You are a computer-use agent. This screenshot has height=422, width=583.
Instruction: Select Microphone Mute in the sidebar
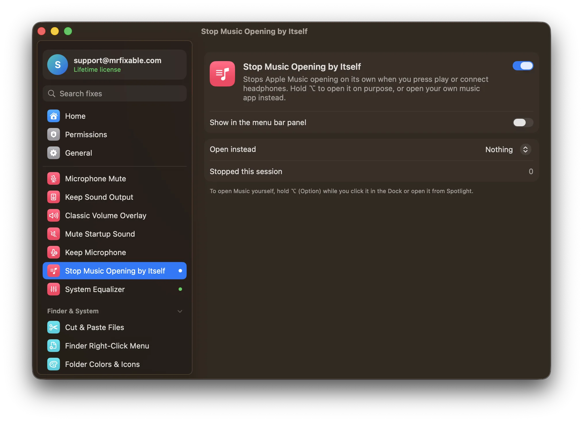(115, 178)
